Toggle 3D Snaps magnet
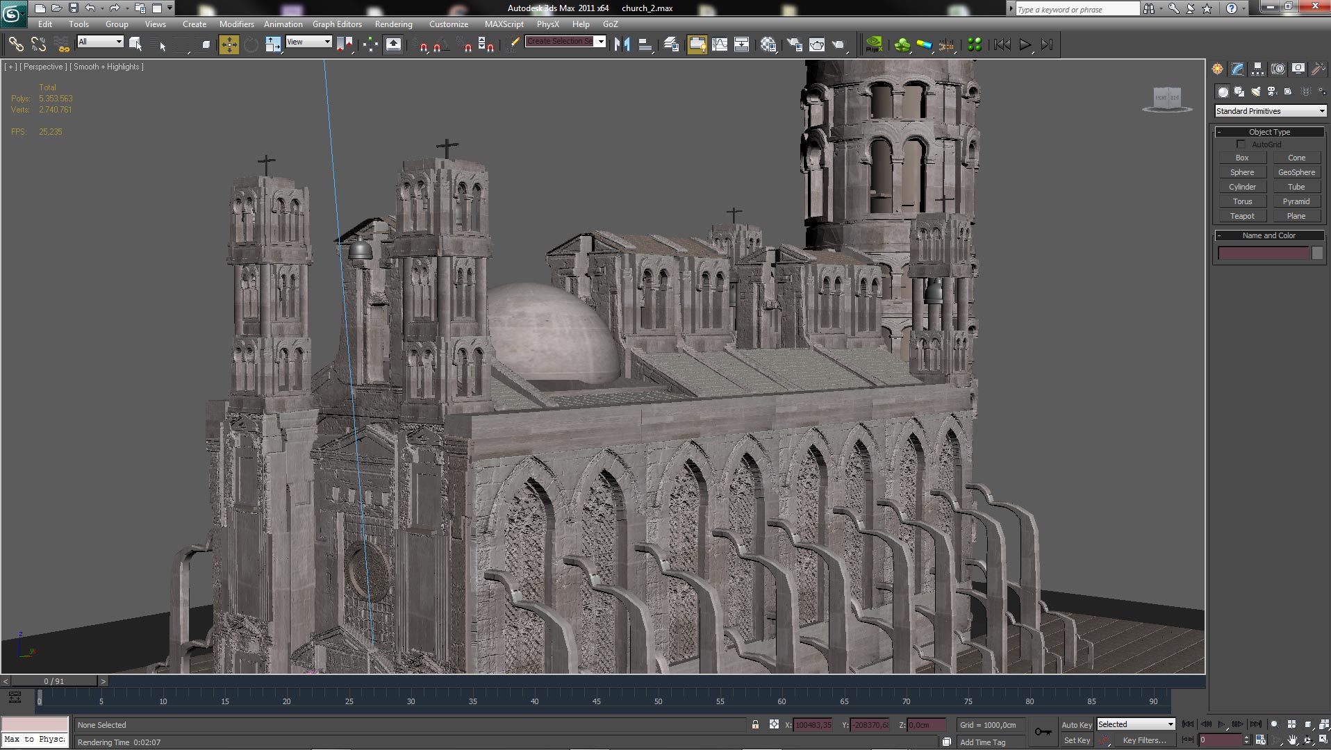The width and height of the screenshot is (1331, 750). [422, 44]
